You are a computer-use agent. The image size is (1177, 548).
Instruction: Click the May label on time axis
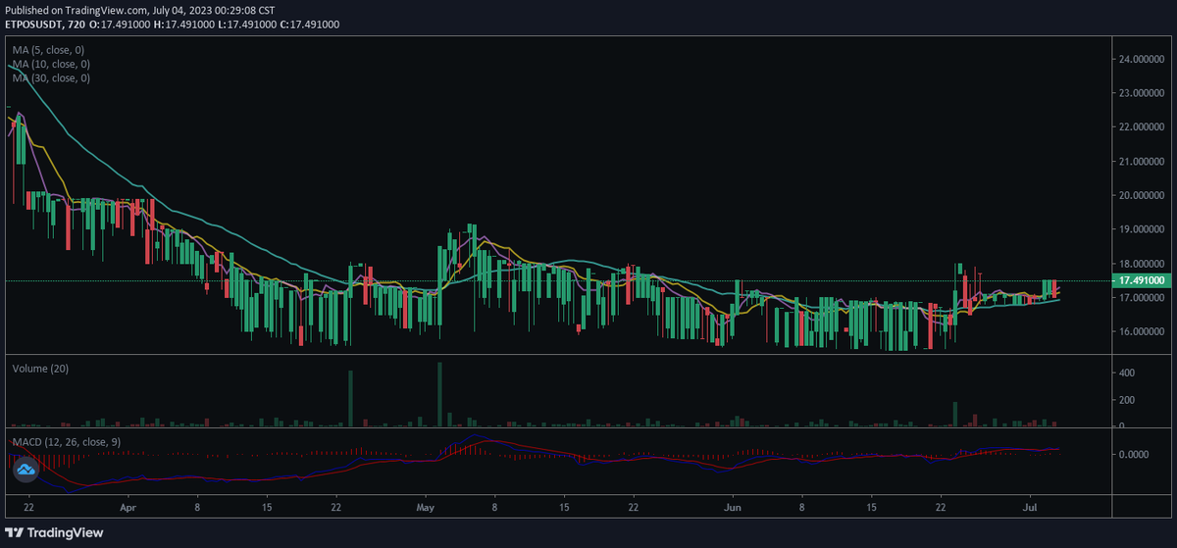425,510
